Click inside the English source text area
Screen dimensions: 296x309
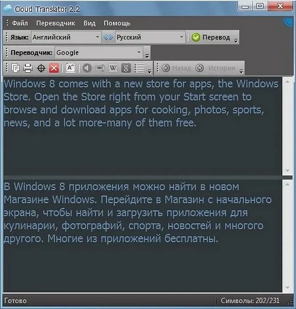(142, 126)
